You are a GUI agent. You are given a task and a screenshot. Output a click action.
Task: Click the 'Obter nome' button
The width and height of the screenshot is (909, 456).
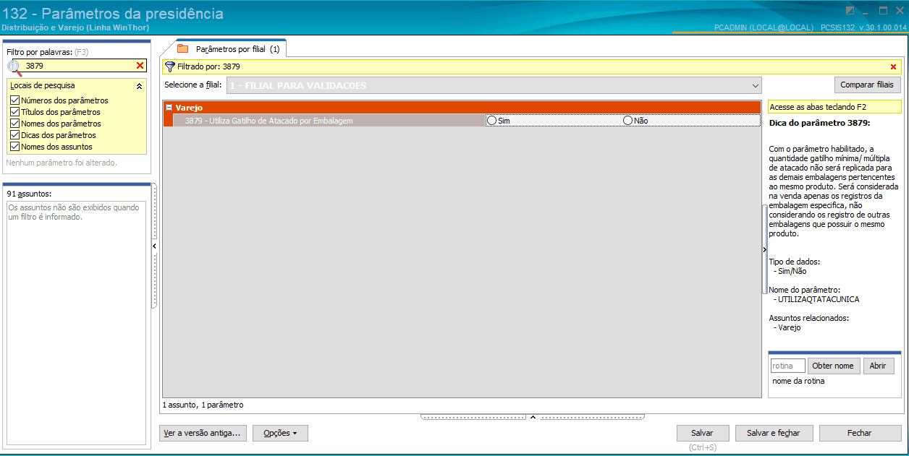pos(833,366)
